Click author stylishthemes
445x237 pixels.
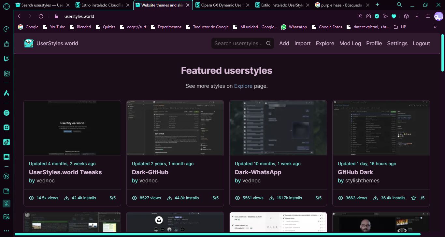coord(362,180)
